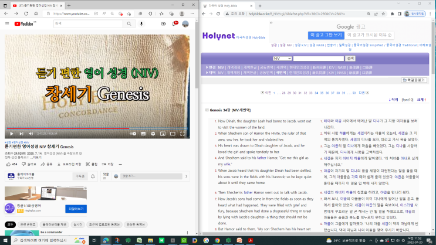Go to Edge home page icon

click(36, 13)
